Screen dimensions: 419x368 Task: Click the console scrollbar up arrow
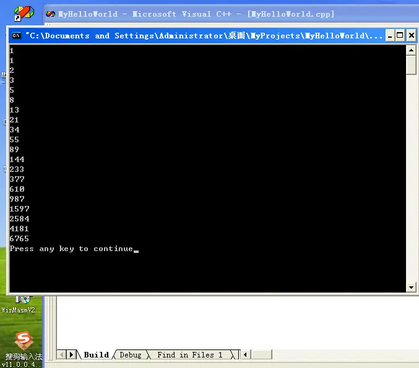[x=411, y=50]
